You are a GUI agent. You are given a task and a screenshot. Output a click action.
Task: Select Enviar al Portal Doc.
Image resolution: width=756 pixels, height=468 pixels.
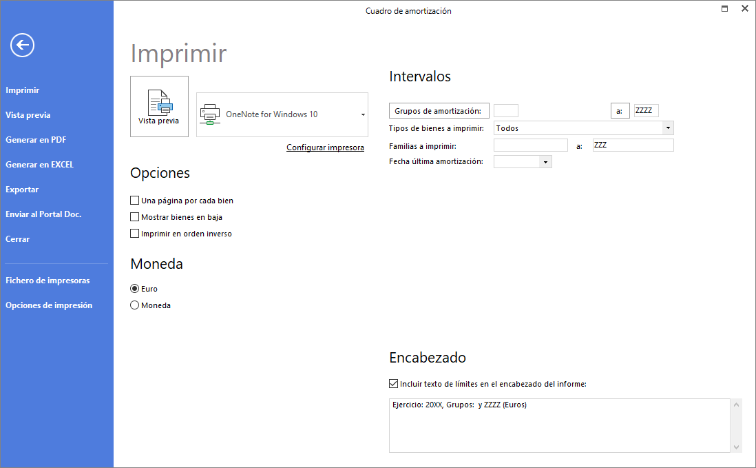pyautogui.click(x=43, y=214)
